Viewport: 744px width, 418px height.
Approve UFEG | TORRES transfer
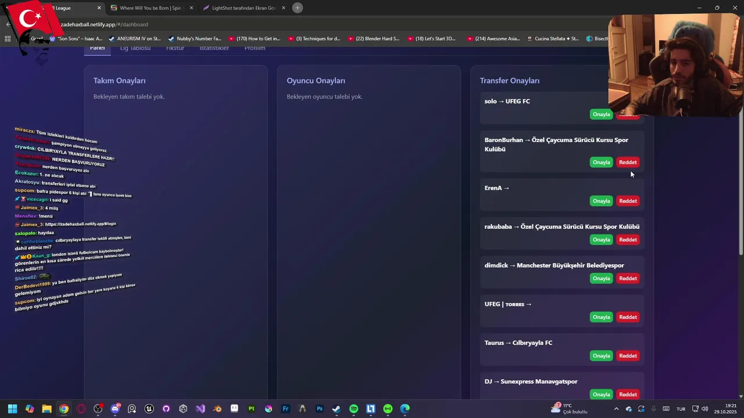601,317
